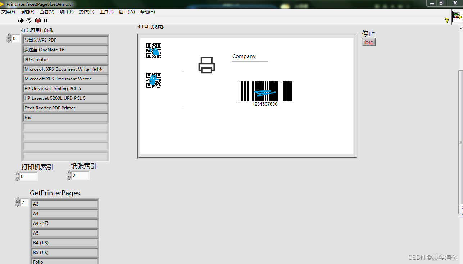This screenshot has width=463, height=264.
Task: Click the GetPrinterPages index field showing 7
Action: [24, 203]
